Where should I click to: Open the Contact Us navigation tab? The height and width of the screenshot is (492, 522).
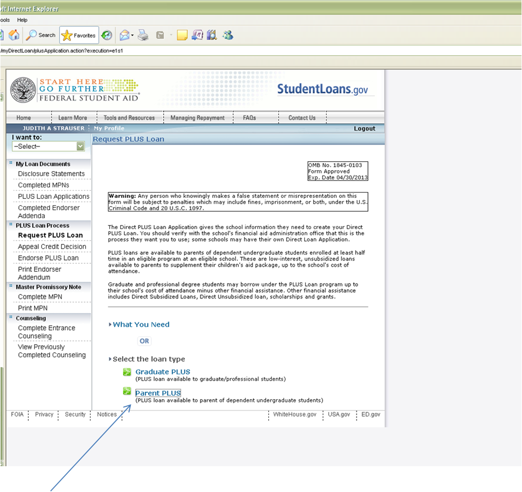click(302, 118)
